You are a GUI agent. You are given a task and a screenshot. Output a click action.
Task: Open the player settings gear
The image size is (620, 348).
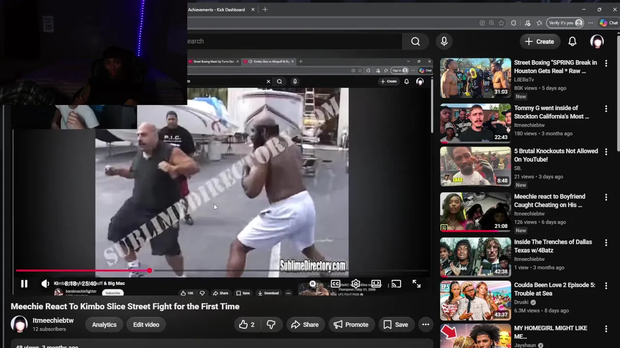[x=356, y=284]
